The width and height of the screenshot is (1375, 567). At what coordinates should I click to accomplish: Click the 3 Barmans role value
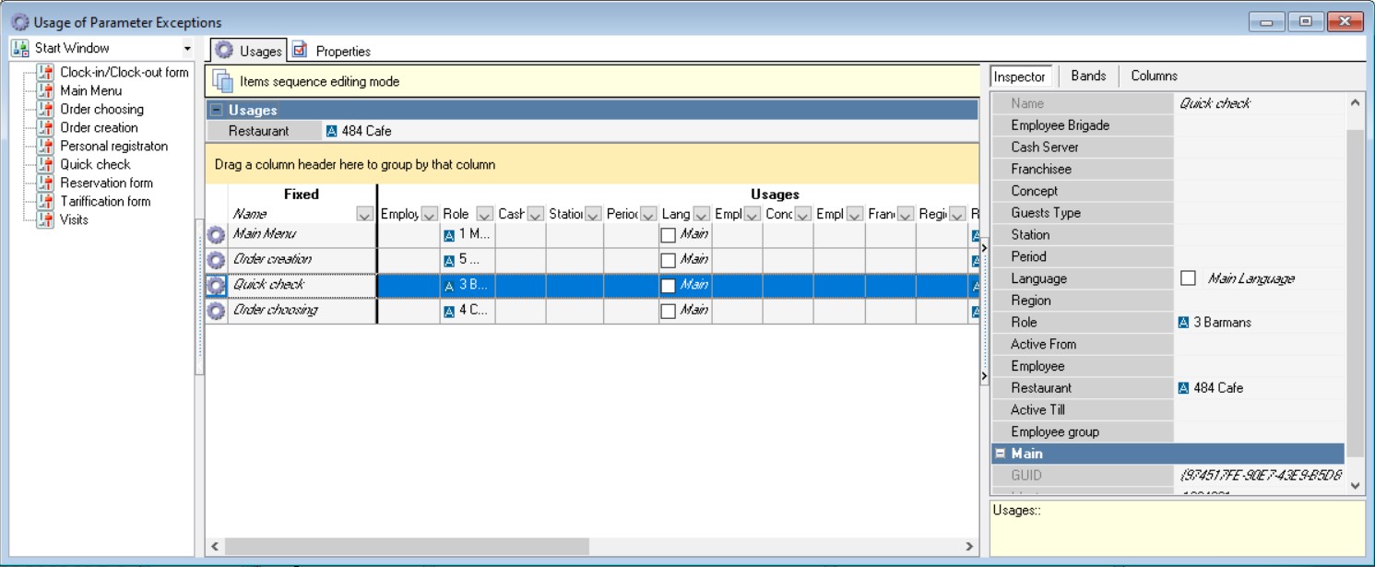[1215, 323]
